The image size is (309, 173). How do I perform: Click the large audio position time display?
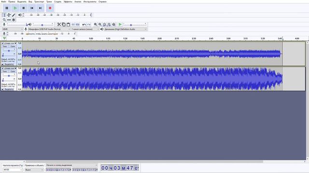(120, 168)
